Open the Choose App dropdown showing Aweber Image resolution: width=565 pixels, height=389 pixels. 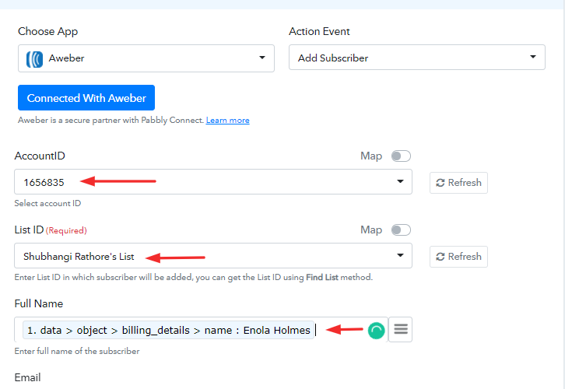click(x=146, y=58)
